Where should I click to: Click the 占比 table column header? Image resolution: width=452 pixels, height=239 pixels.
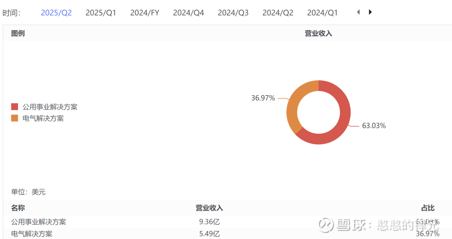click(x=428, y=208)
